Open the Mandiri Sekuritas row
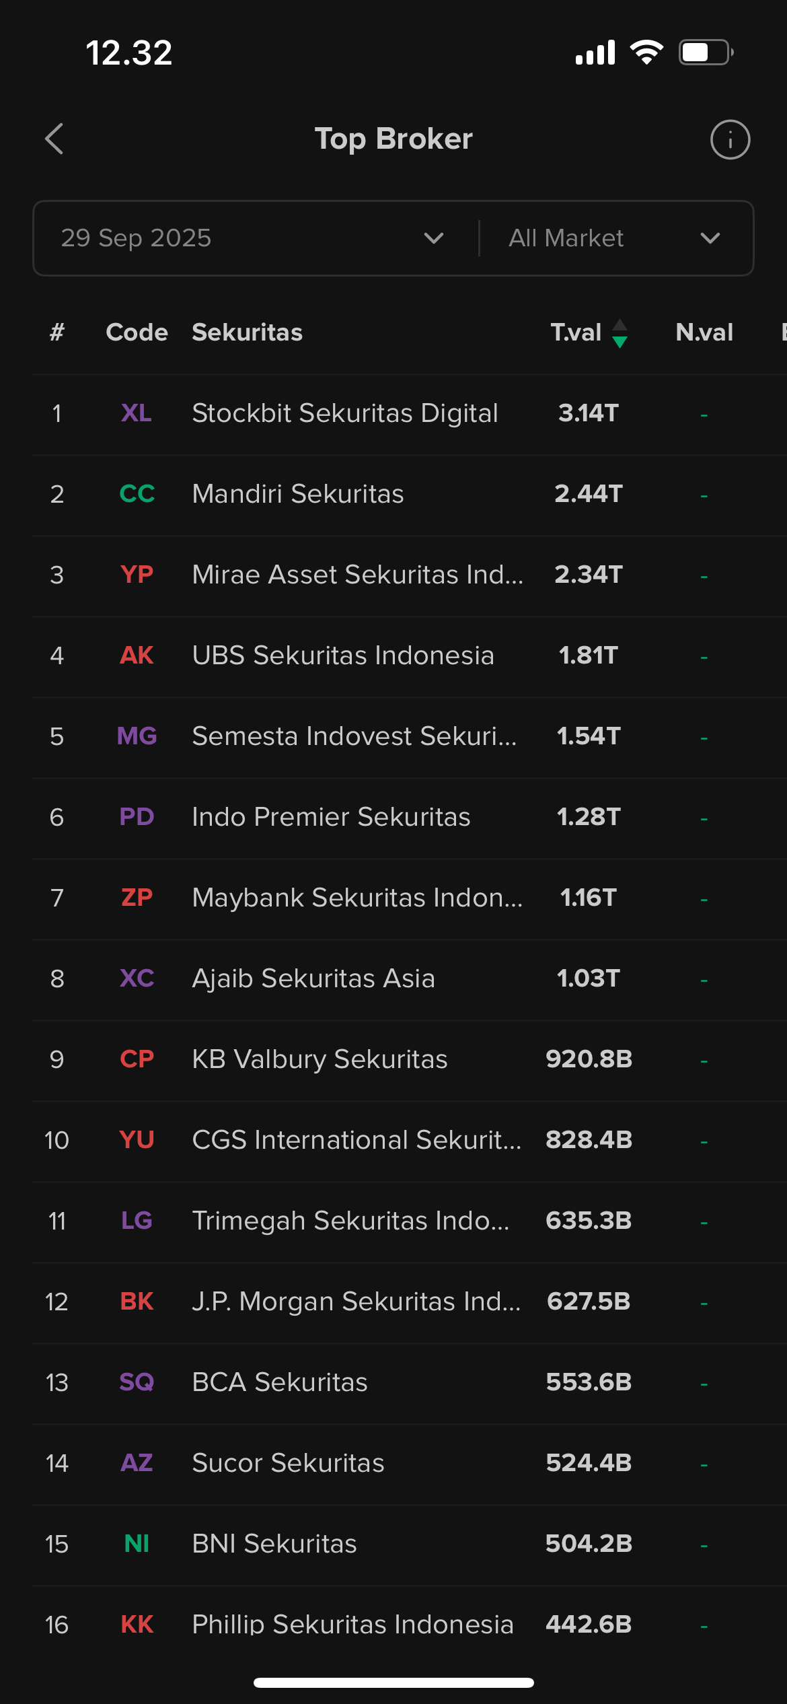 pos(298,494)
